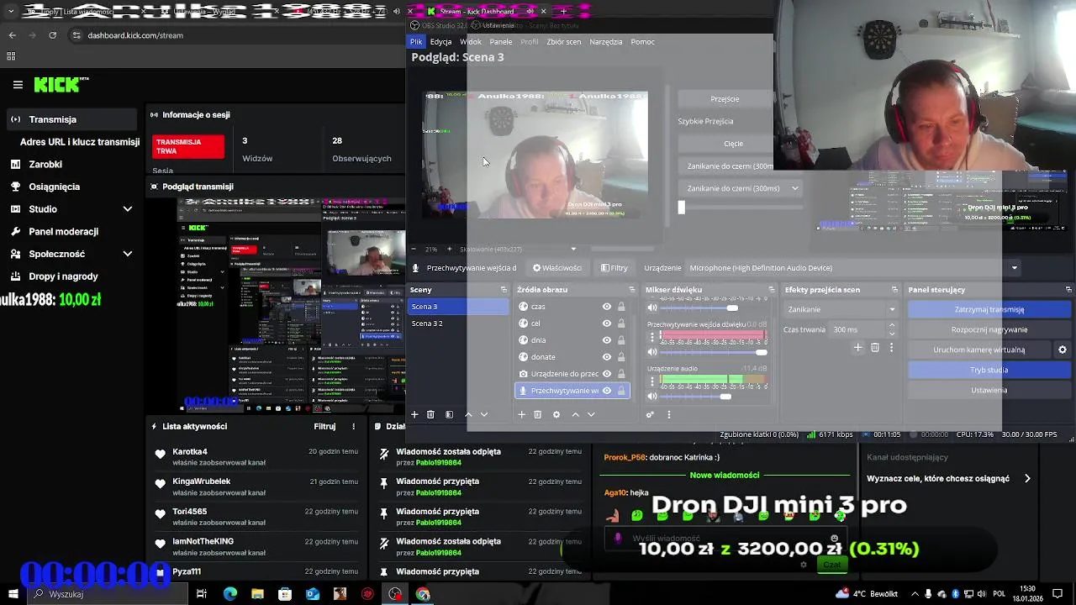Add a scene transition with the plus icon
The height and width of the screenshot is (605, 1076).
coord(857,347)
